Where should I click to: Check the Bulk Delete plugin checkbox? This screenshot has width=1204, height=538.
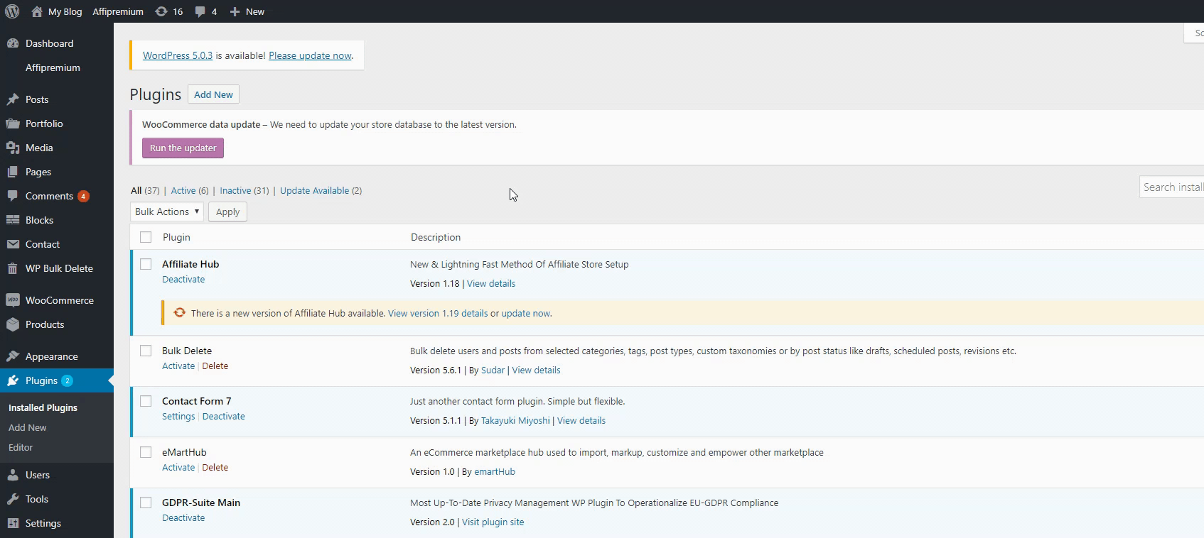146,351
